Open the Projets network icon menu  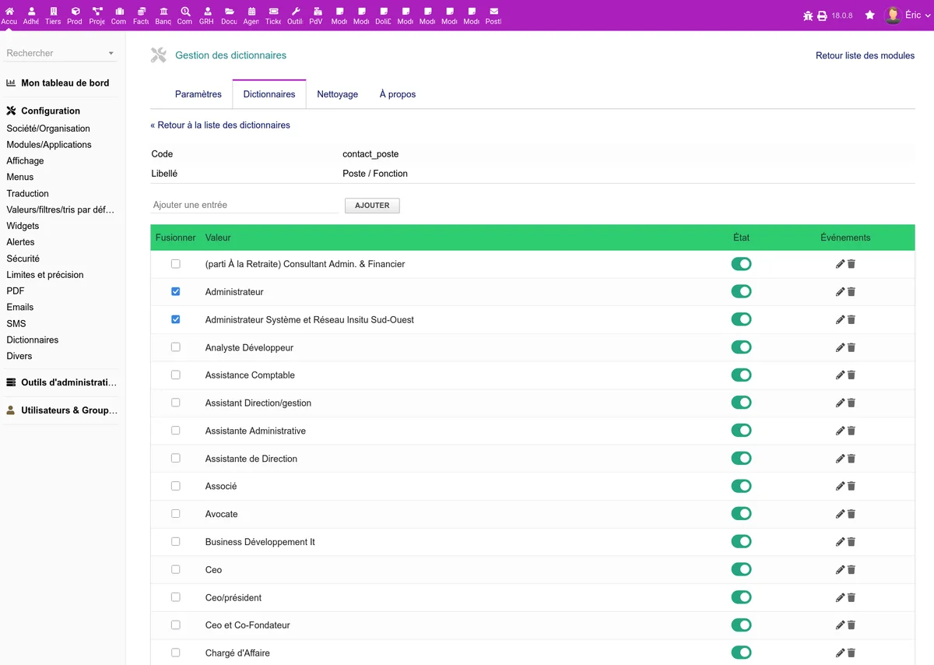(97, 12)
